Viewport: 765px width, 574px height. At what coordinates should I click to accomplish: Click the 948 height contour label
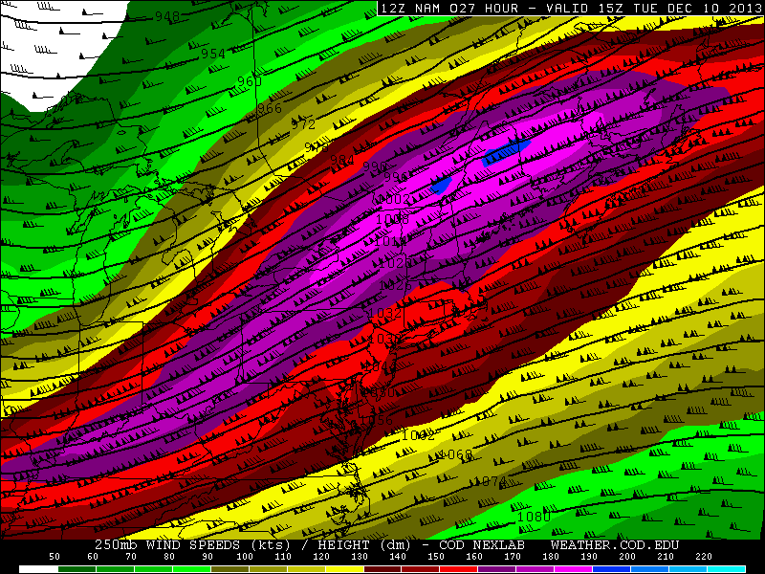pos(167,17)
